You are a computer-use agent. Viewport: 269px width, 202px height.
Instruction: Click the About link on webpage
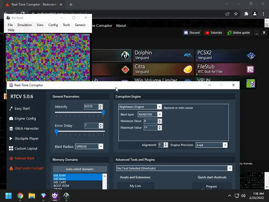[121, 26]
